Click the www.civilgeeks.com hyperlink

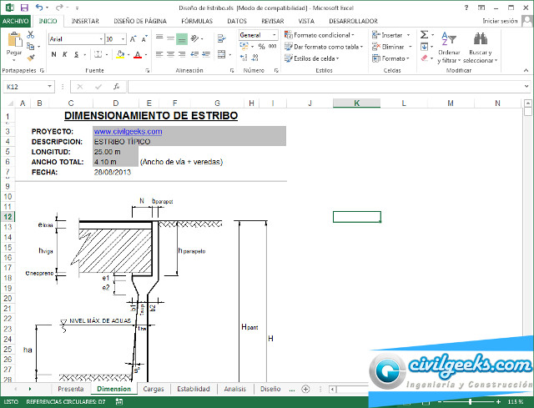click(128, 131)
